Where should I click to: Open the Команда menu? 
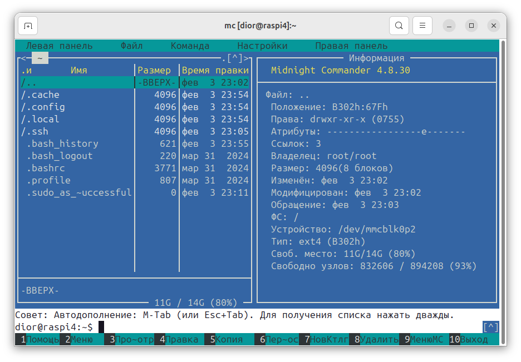click(x=190, y=46)
